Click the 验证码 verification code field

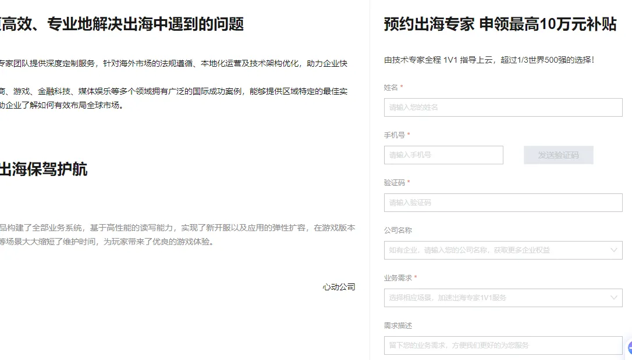coord(503,202)
